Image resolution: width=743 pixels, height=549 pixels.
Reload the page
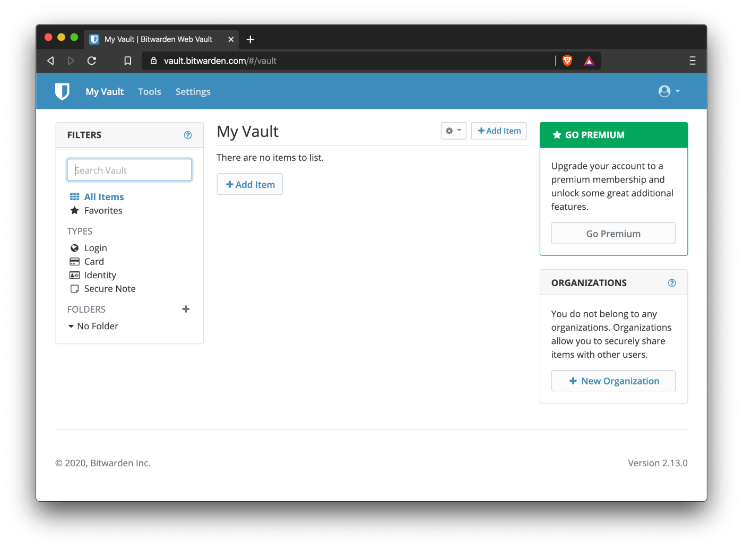click(x=92, y=61)
